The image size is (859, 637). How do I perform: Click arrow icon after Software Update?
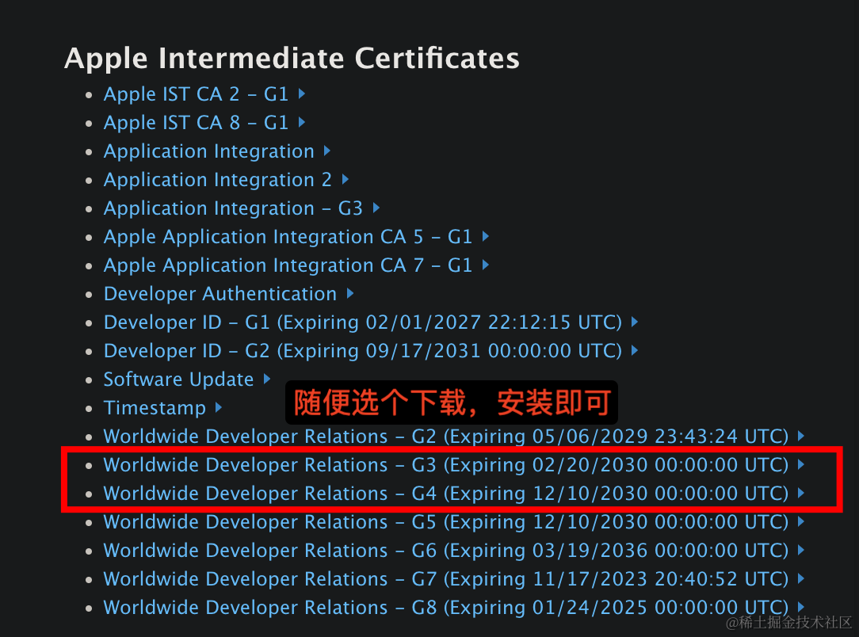[267, 379]
